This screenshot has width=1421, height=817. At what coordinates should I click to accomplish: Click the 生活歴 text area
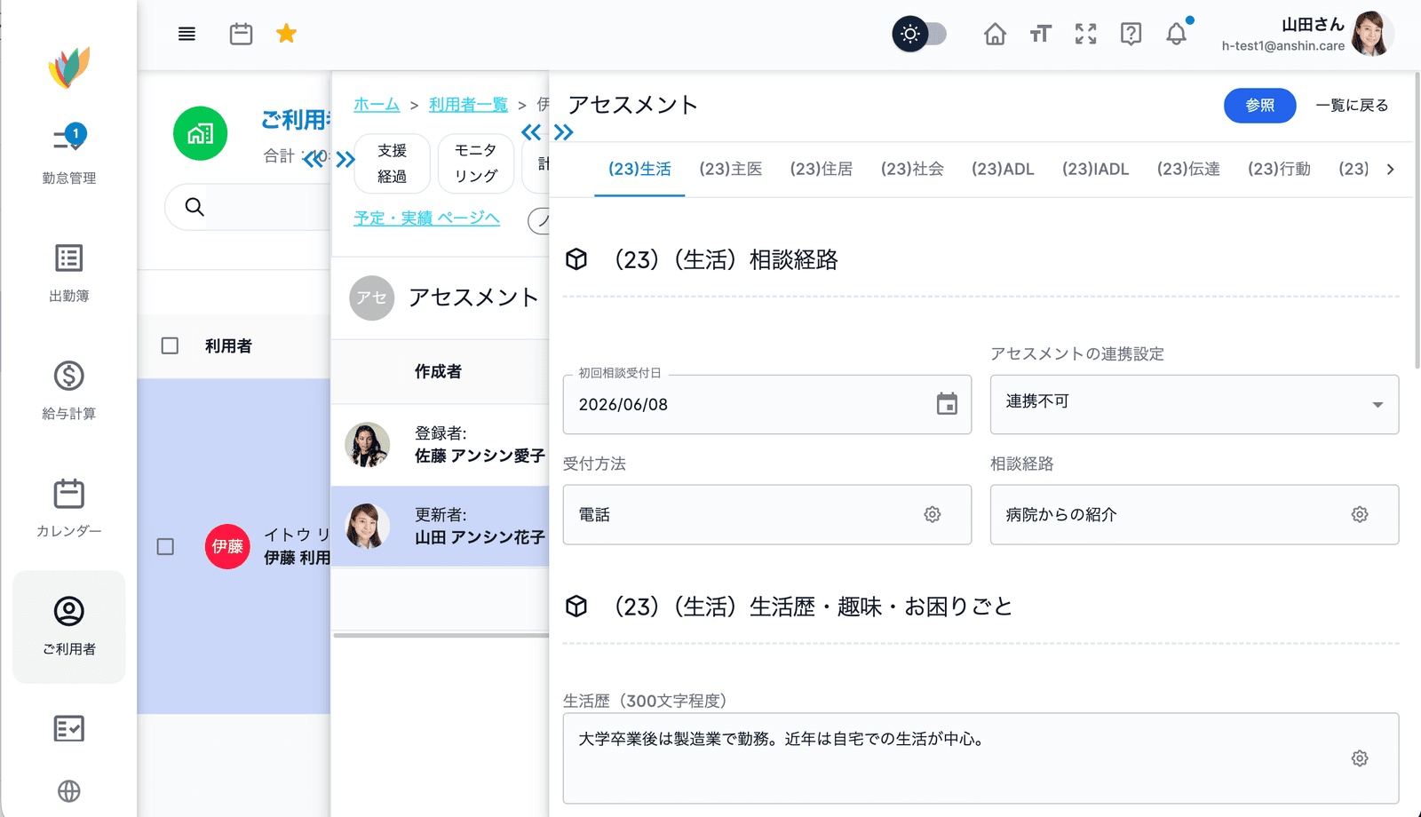(980, 758)
